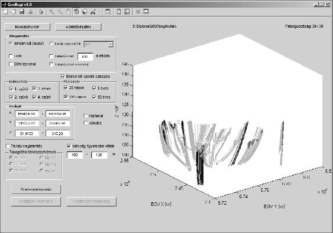Click the Adatelőkészítés button

coord(78,27)
